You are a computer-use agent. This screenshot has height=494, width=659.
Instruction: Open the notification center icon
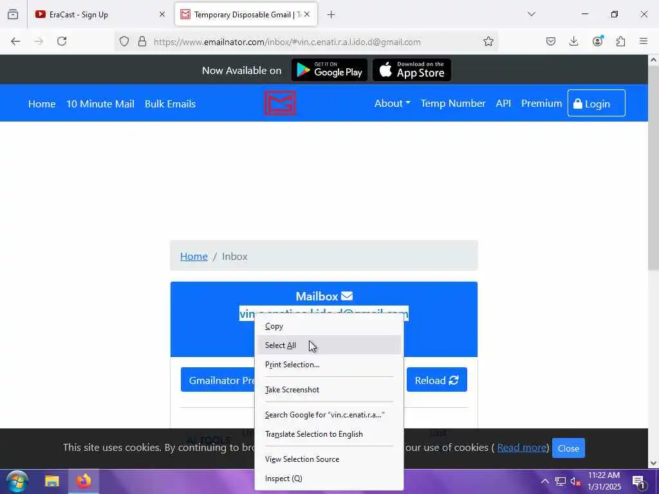tap(638, 481)
